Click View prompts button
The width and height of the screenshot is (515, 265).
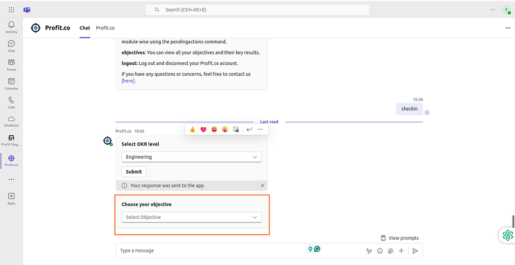pyautogui.click(x=399, y=238)
